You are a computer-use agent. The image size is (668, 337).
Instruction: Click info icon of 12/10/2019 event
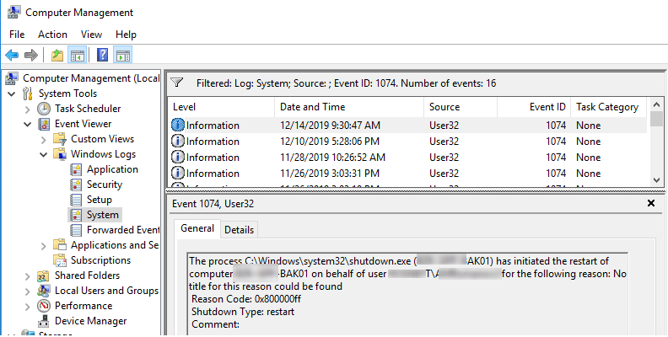[x=177, y=142]
